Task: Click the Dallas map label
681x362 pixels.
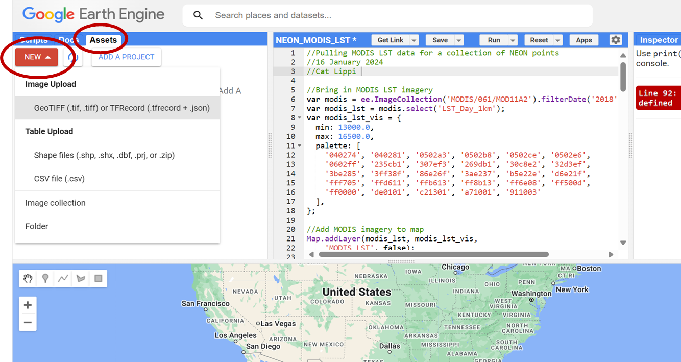Action: (390, 346)
